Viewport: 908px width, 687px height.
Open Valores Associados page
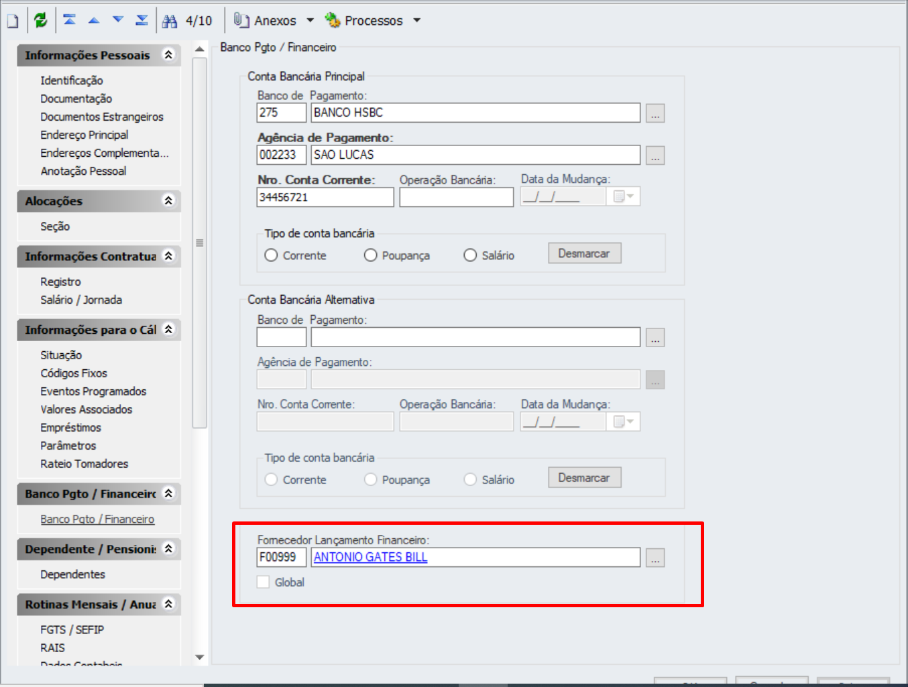pos(87,410)
